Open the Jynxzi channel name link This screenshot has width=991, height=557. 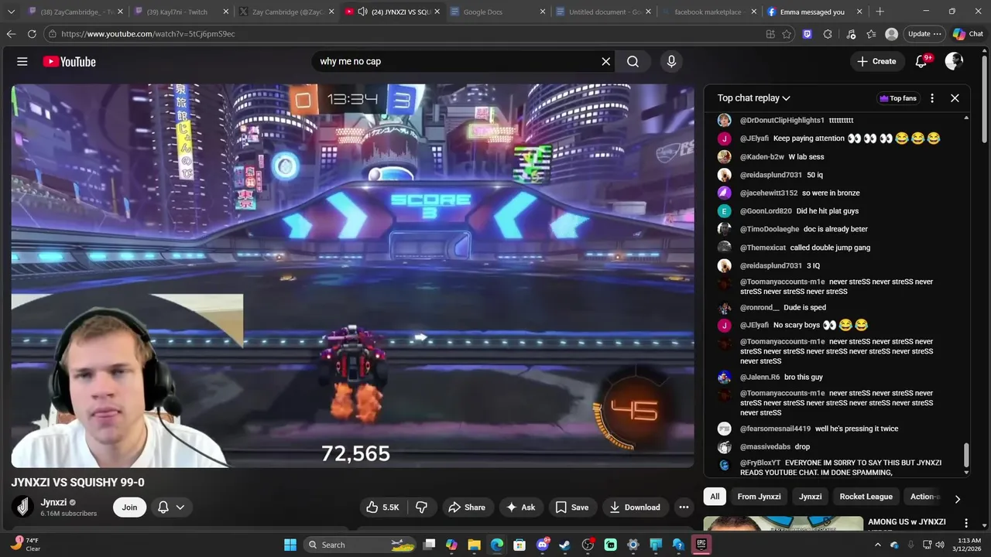point(53,502)
